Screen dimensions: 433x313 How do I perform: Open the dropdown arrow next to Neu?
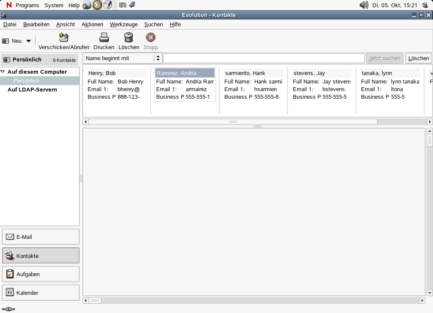point(28,41)
